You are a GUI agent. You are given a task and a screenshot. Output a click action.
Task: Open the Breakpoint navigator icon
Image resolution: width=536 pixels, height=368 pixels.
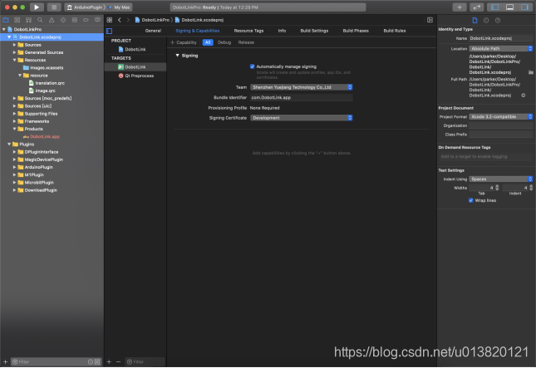coord(86,20)
